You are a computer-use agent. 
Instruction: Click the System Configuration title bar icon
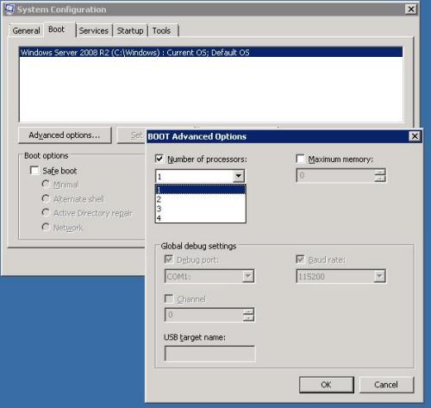9,9
